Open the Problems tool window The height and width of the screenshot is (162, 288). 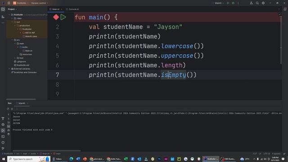click(x=3, y=143)
